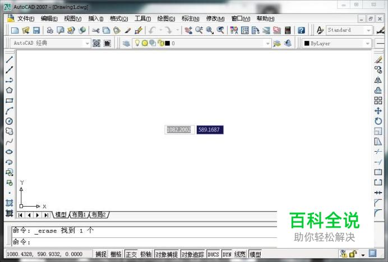Select the Rectangle draw tool
The width and height of the screenshot is (388, 262).
(10, 101)
